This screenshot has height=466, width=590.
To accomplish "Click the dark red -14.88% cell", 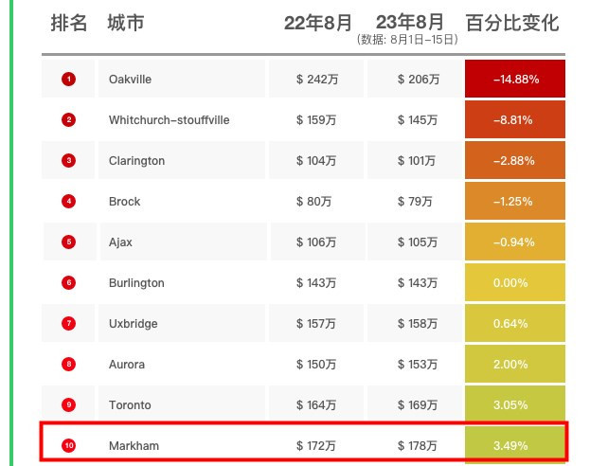I will click(515, 80).
